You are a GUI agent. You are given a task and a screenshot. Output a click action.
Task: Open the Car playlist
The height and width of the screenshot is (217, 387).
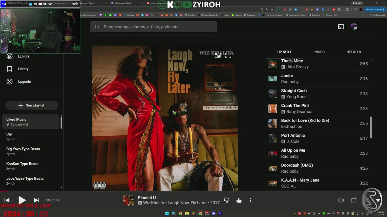pyautogui.click(x=31, y=137)
